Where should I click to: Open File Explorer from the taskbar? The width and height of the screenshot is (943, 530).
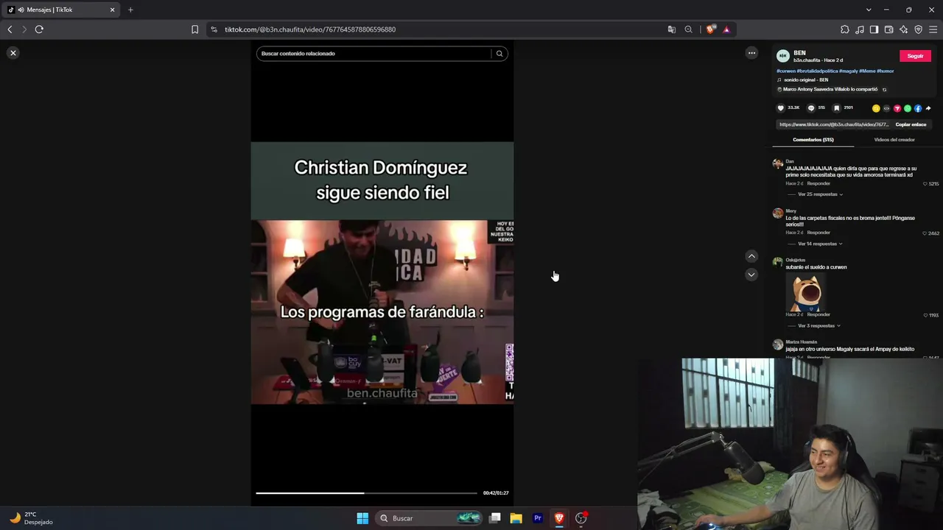coord(516,518)
